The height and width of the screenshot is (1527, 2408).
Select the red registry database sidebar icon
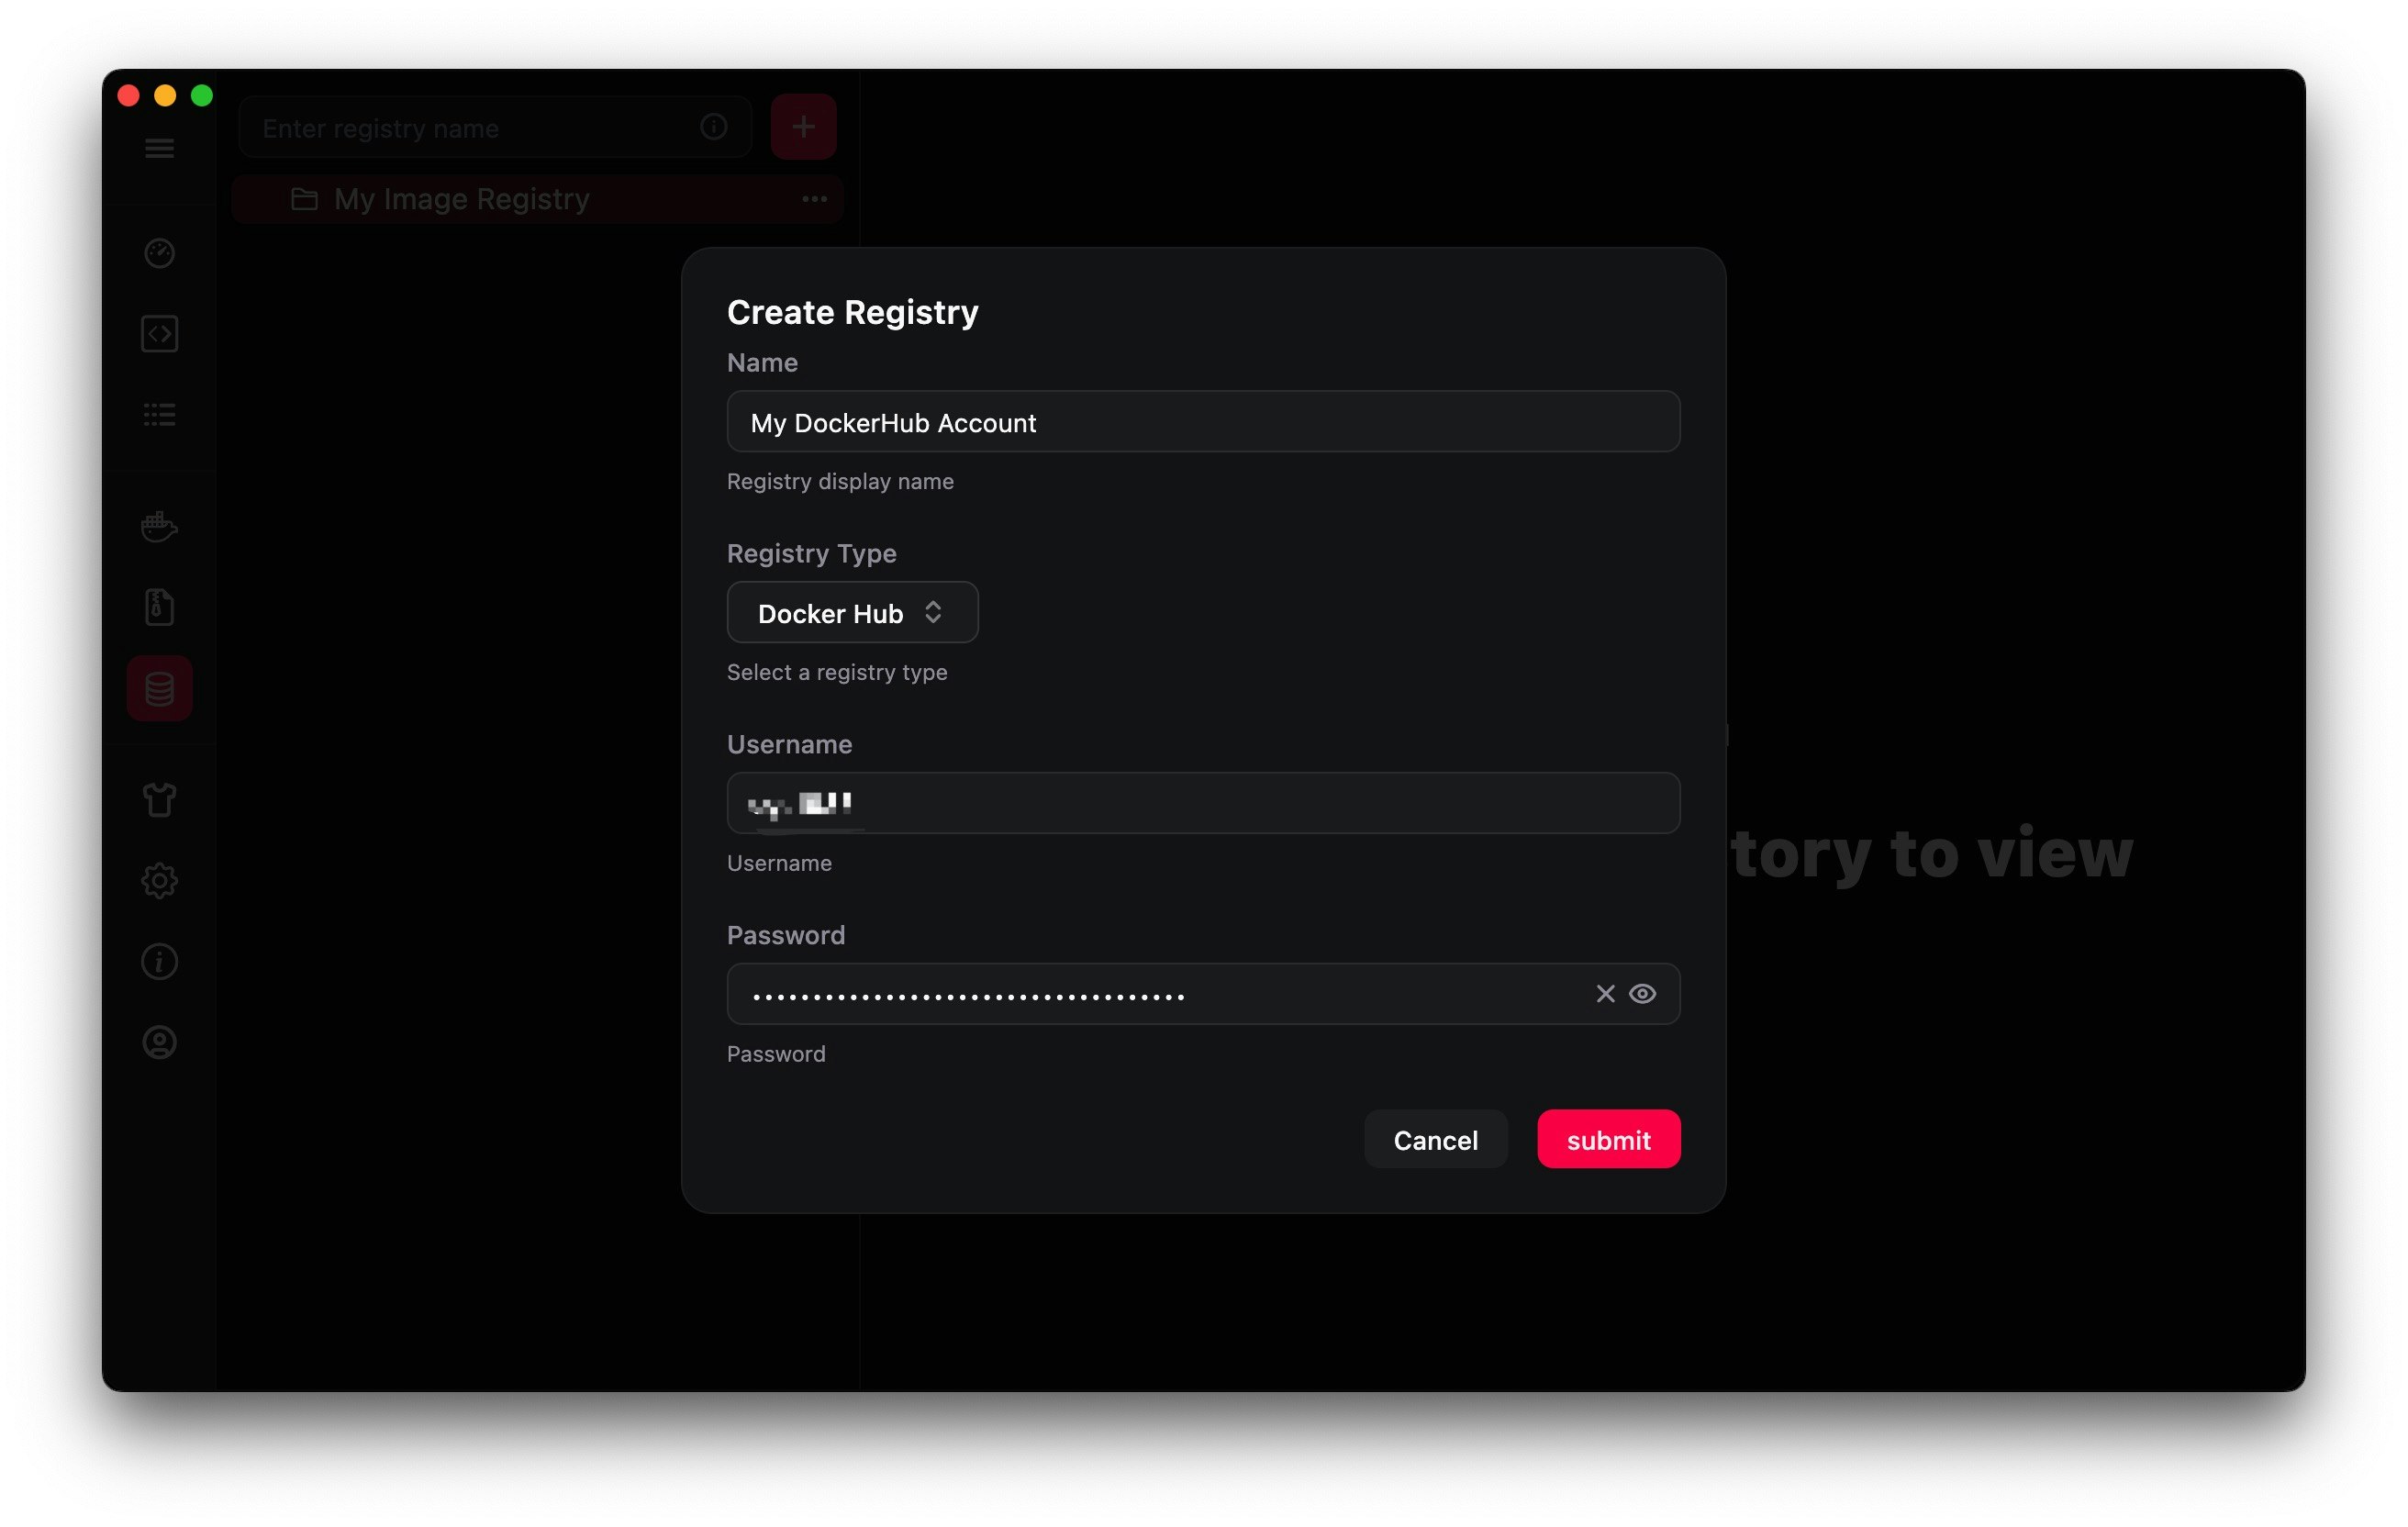[x=159, y=687]
